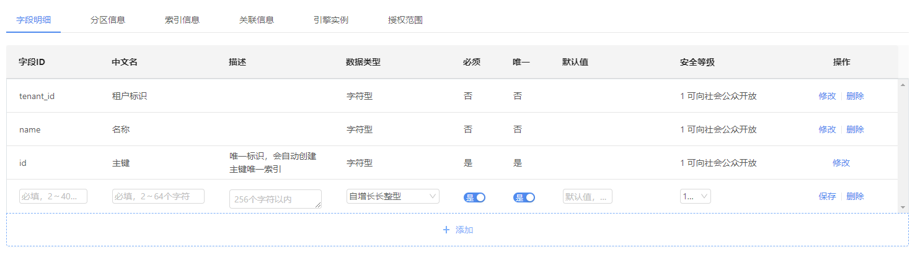Delete the tenant_id field row
The height and width of the screenshot is (260, 915).
pos(855,96)
